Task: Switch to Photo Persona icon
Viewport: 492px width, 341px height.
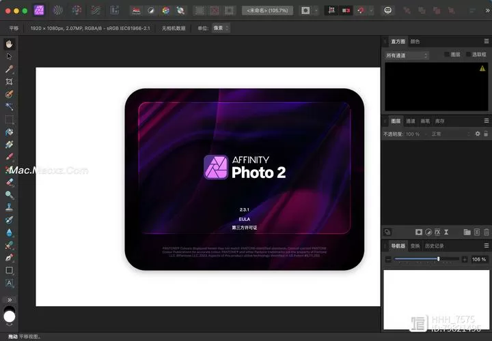Action: 39,10
